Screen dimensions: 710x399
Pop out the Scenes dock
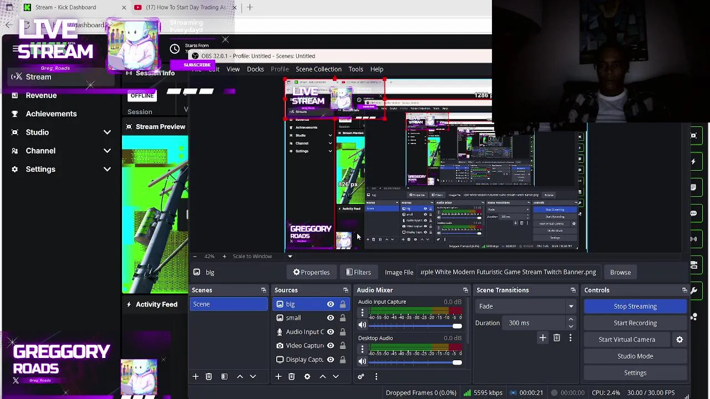click(263, 290)
